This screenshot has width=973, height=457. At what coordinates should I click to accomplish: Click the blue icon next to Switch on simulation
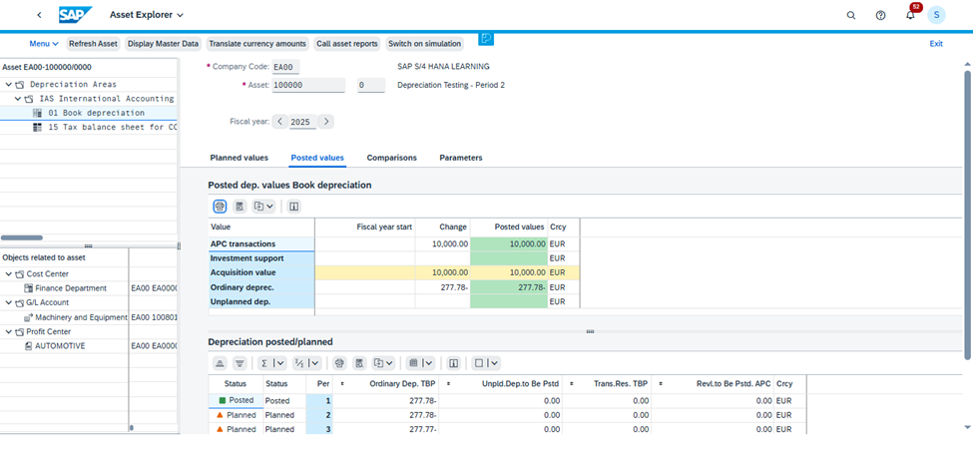click(x=486, y=39)
